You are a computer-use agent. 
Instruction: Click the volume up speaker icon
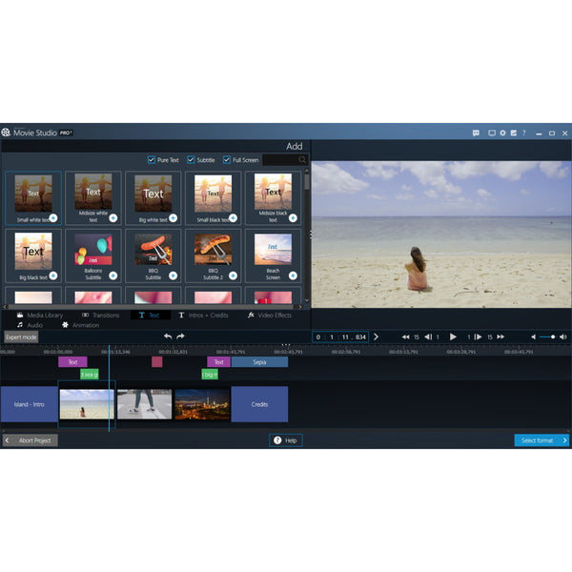(562, 337)
